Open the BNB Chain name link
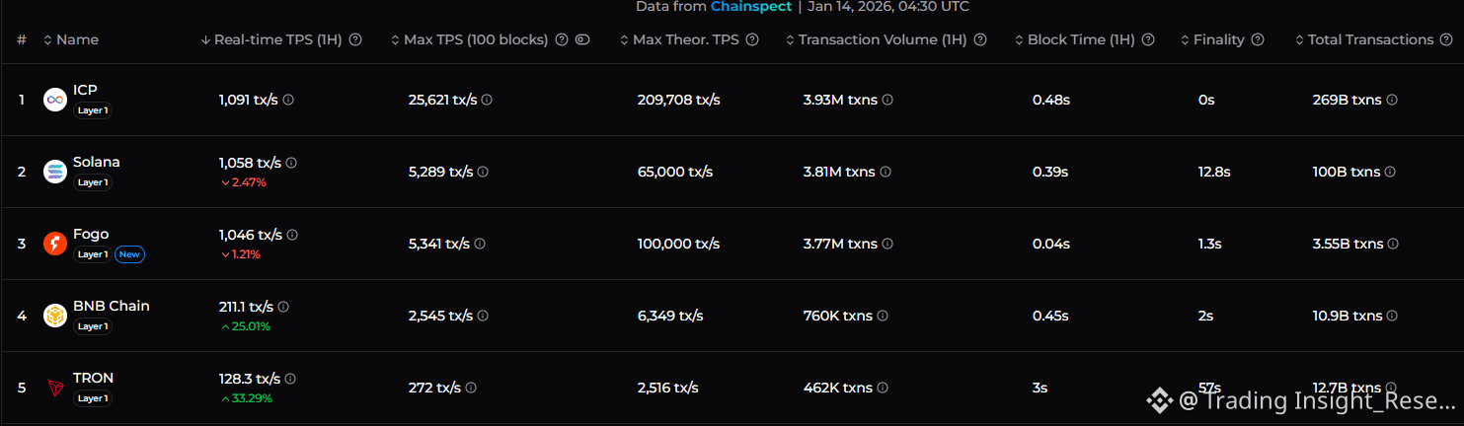The image size is (1464, 426). [x=111, y=306]
